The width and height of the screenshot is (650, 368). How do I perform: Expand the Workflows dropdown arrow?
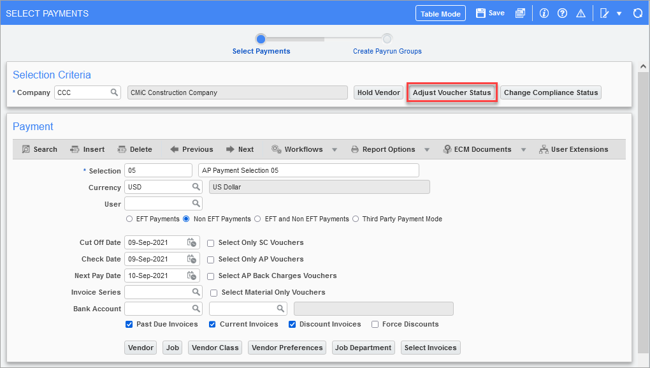click(x=335, y=150)
